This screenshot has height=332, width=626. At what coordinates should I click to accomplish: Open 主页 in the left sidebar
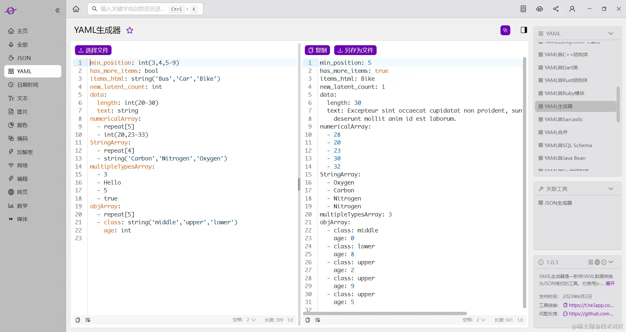[x=33, y=31]
